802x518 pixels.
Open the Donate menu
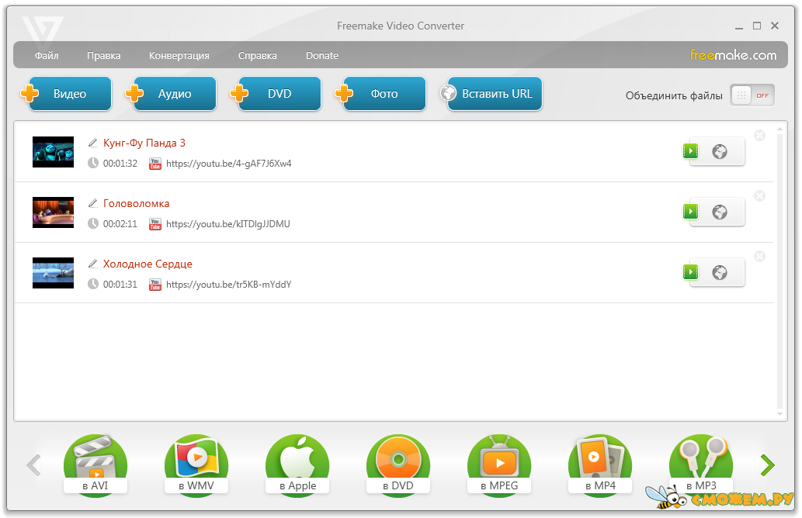(x=322, y=55)
